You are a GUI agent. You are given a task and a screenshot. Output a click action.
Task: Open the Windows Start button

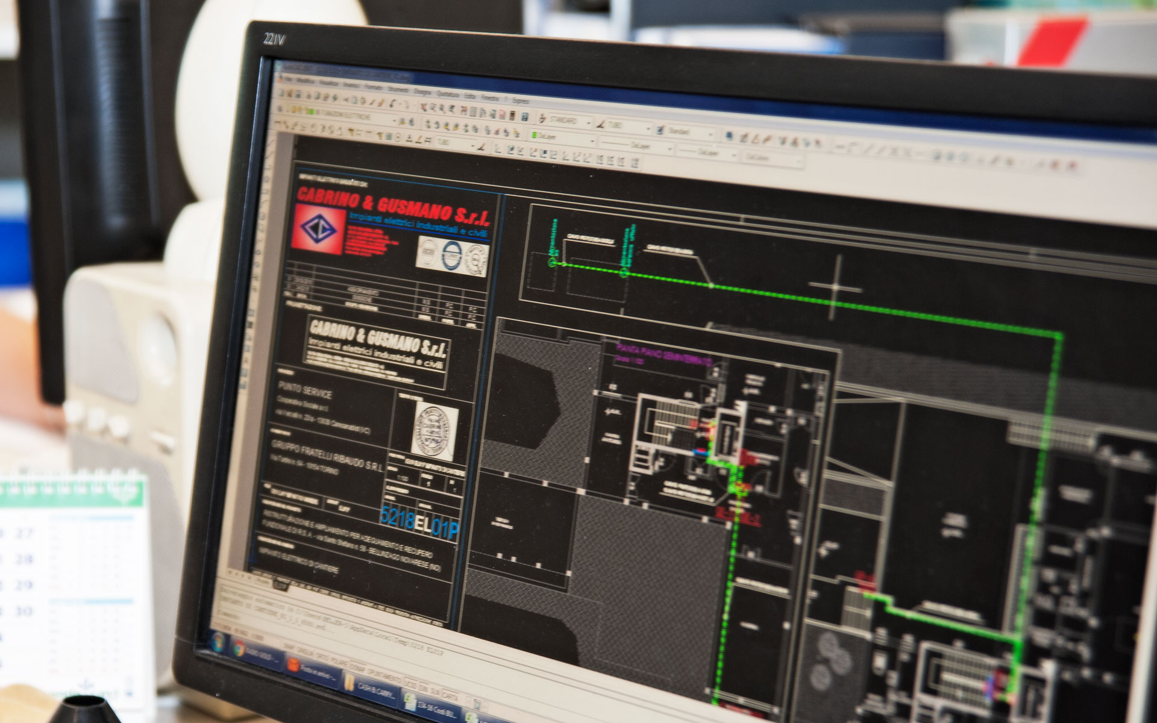218,643
